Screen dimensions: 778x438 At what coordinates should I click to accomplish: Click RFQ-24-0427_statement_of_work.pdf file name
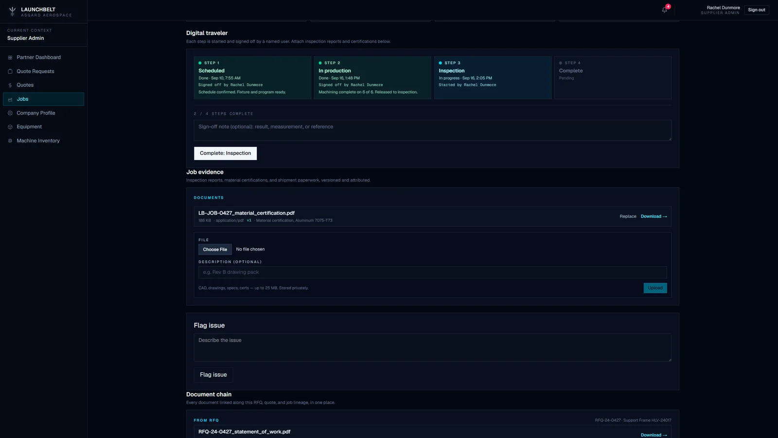244,432
